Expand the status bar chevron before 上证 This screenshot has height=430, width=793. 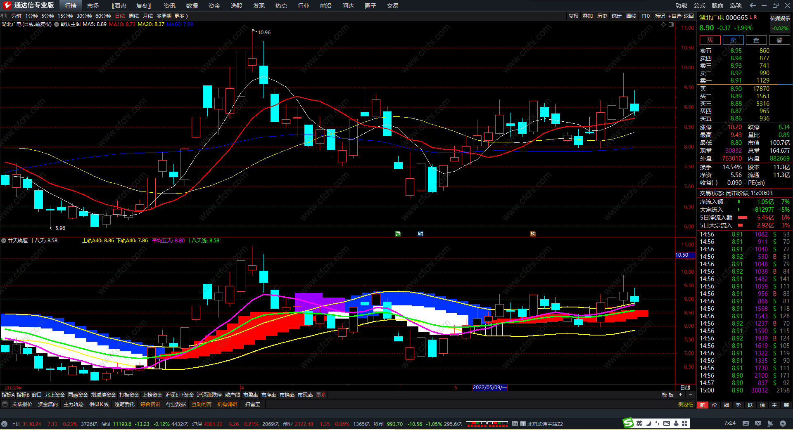coord(4,424)
